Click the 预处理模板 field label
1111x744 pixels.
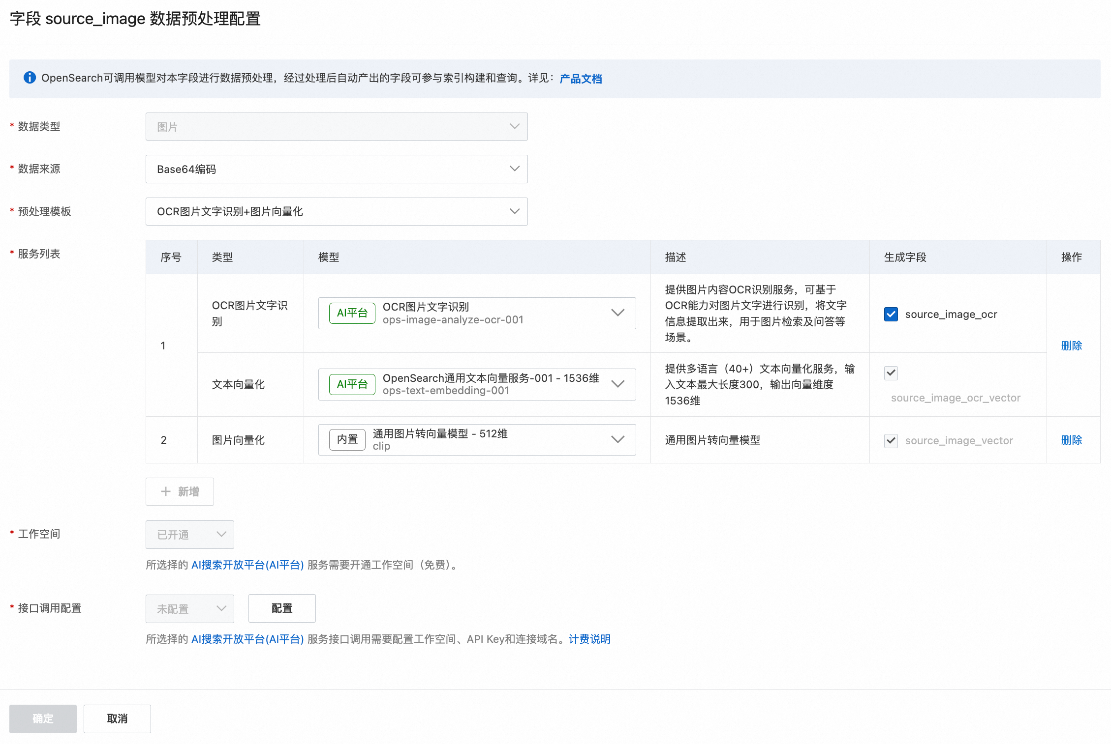click(44, 211)
